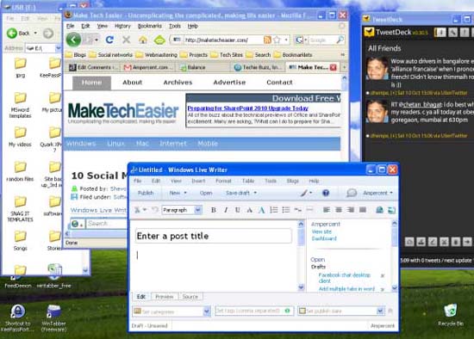Click Live Writer editor vertical scrollbar

[301, 256]
